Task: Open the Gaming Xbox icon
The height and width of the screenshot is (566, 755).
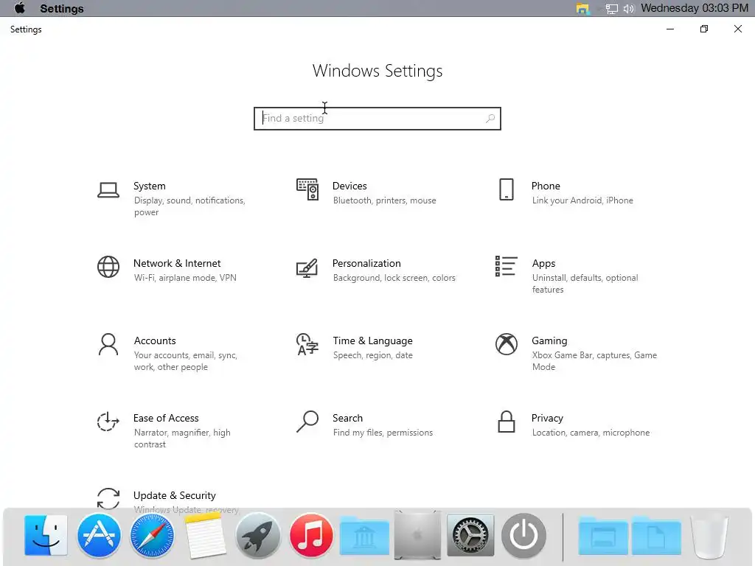Action: click(506, 344)
